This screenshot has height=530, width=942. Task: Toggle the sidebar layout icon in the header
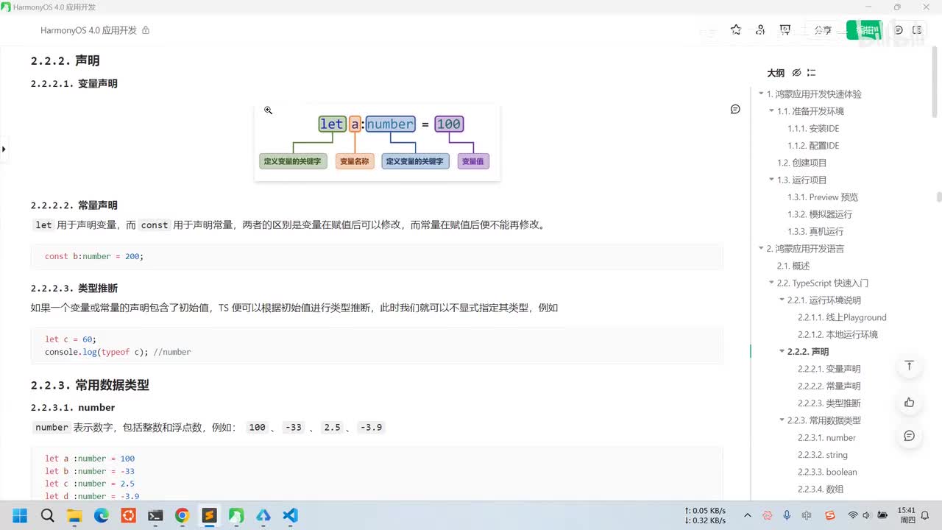coord(917,30)
